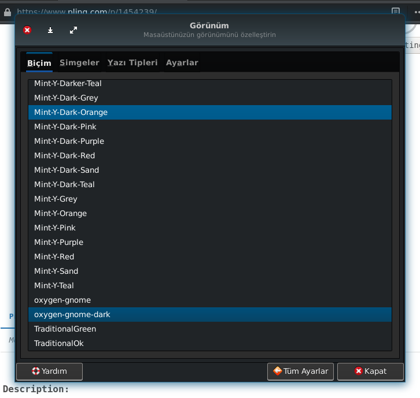Pick the TraditionalGreen theme
Image resolution: width=420 pixels, height=398 pixels.
210,329
